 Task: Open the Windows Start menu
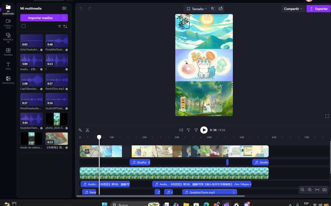(105, 204)
